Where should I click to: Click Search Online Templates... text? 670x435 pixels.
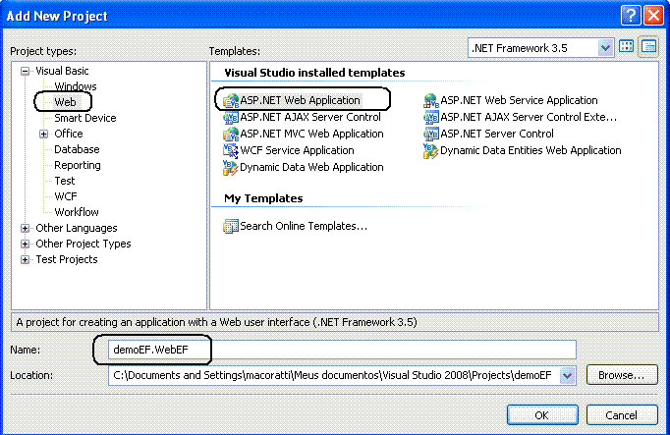(x=304, y=226)
